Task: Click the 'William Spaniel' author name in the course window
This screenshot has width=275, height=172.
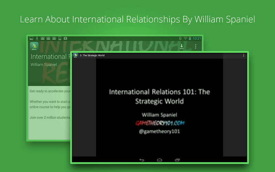Action: [44, 65]
